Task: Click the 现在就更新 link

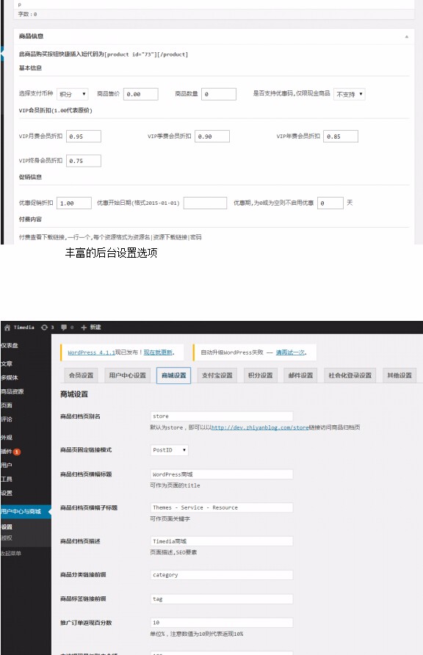Action: pyautogui.click(x=158, y=352)
